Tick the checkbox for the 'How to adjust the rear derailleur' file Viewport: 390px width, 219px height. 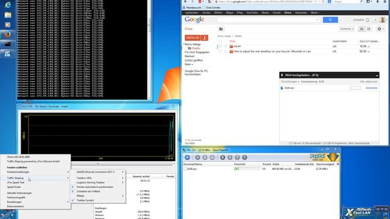pos(220,51)
